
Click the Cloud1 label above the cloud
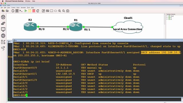coord(128,18)
